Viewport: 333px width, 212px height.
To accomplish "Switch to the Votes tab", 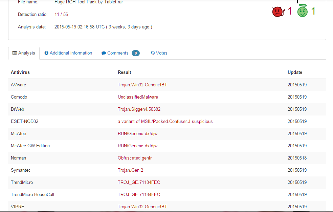I will pyautogui.click(x=161, y=53).
